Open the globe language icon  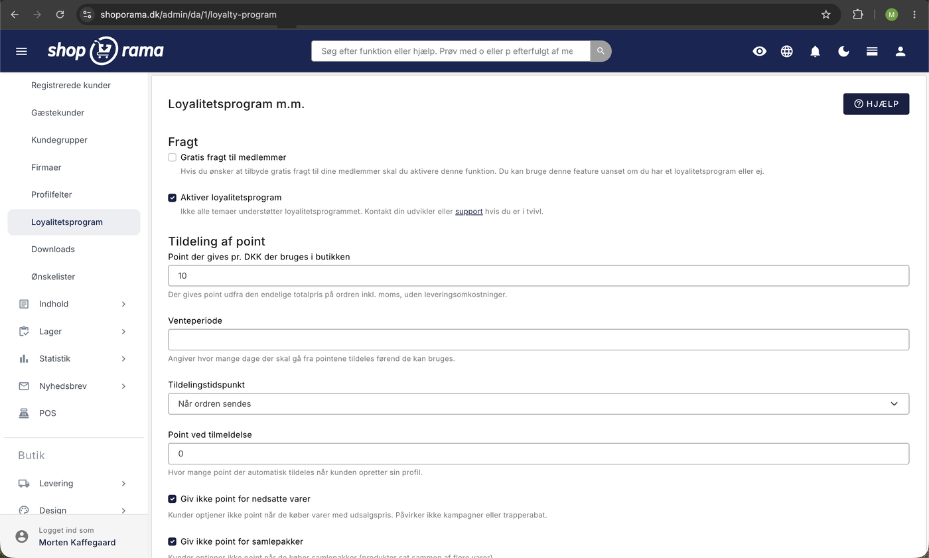click(787, 51)
